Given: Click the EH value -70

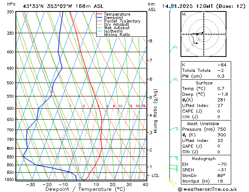Looking at the screenshot, I should pyautogui.click(x=222, y=164).
